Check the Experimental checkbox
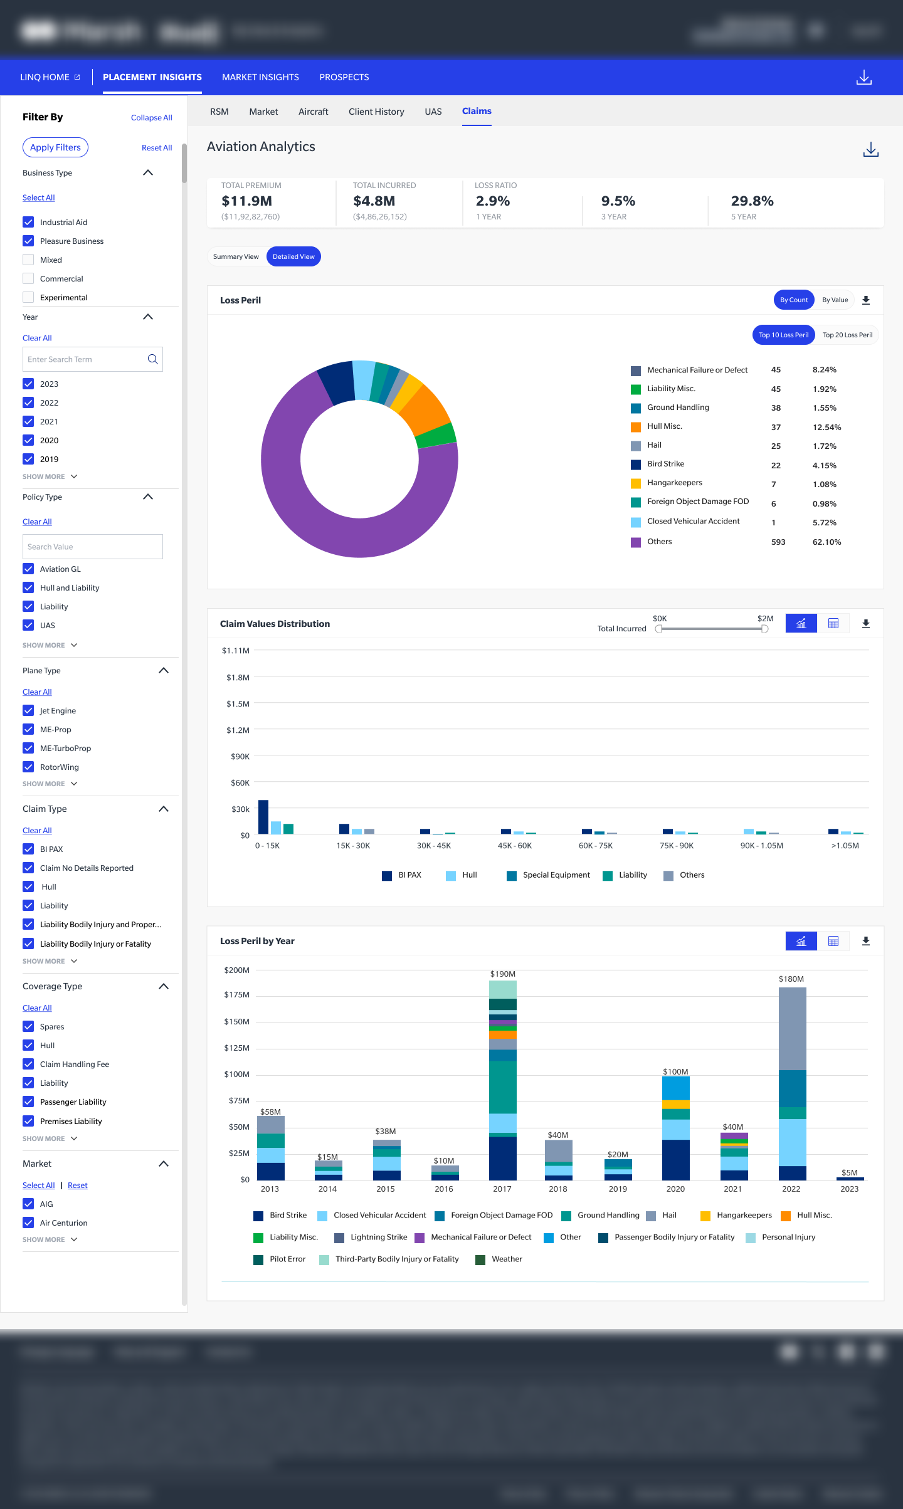Image resolution: width=903 pixels, height=1509 pixels. [28, 297]
